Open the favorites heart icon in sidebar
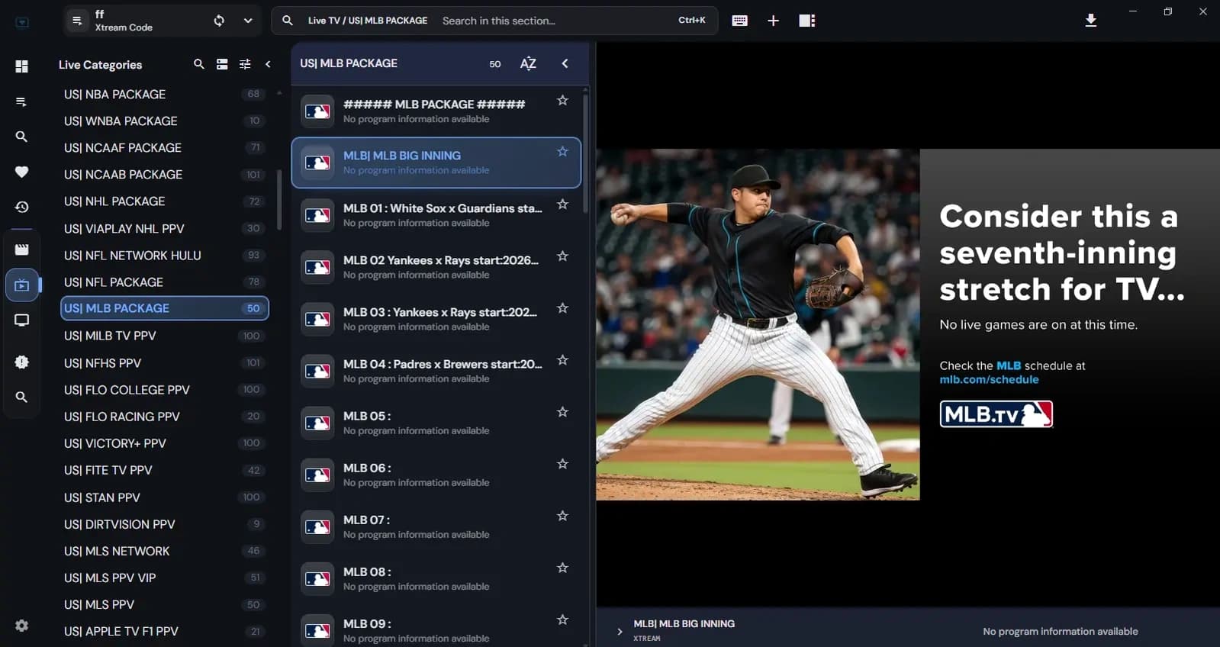 click(21, 172)
